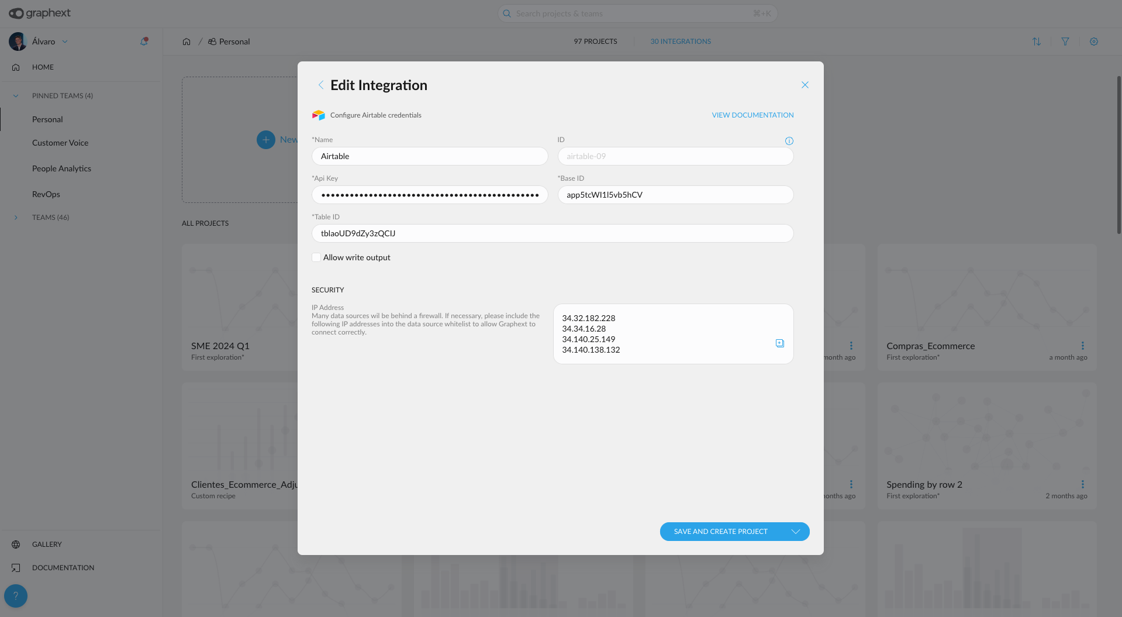Click the help question mark button
Image resolution: width=1122 pixels, height=617 pixels.
16,596
